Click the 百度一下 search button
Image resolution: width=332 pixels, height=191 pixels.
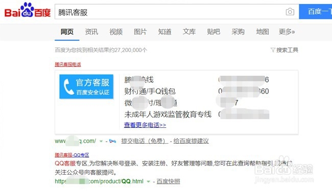click(316, 12)
